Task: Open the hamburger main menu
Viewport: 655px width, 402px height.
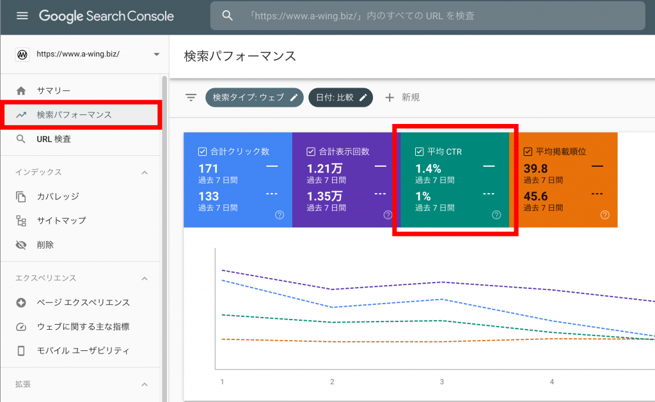Action: 22,16
